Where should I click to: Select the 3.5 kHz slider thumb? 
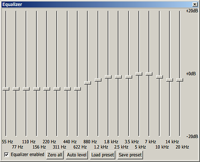129,77
